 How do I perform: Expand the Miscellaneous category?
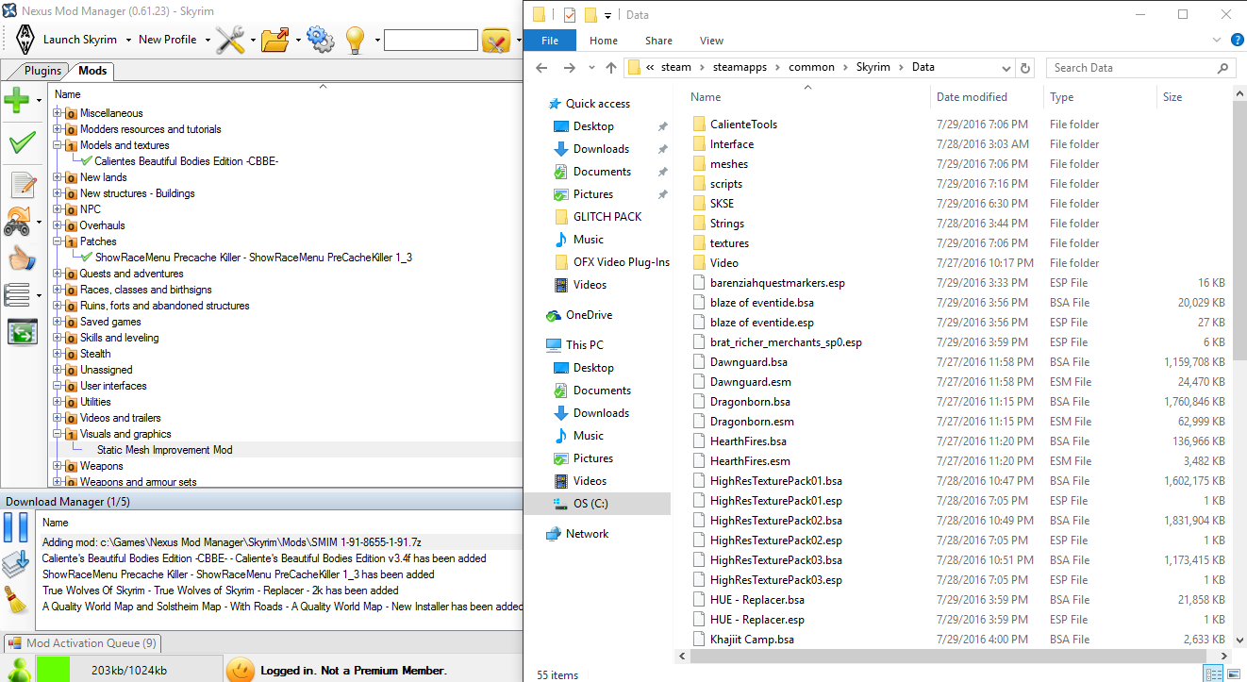[x=58, y=113]
